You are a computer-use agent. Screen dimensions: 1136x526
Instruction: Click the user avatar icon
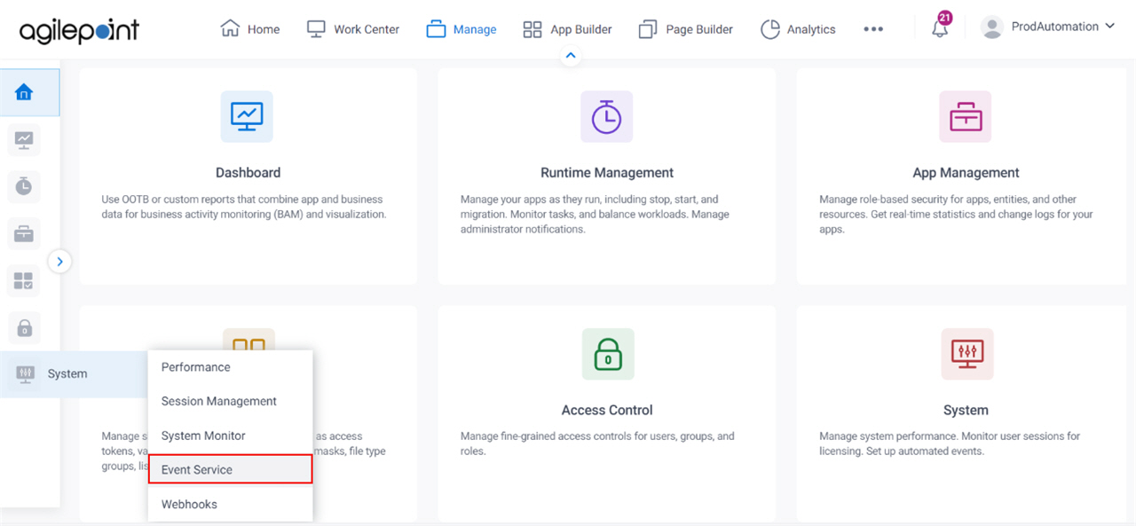(x=991, y=27)
